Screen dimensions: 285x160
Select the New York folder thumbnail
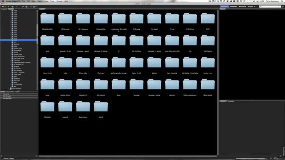pyautogui.click(x=172, y=84)
